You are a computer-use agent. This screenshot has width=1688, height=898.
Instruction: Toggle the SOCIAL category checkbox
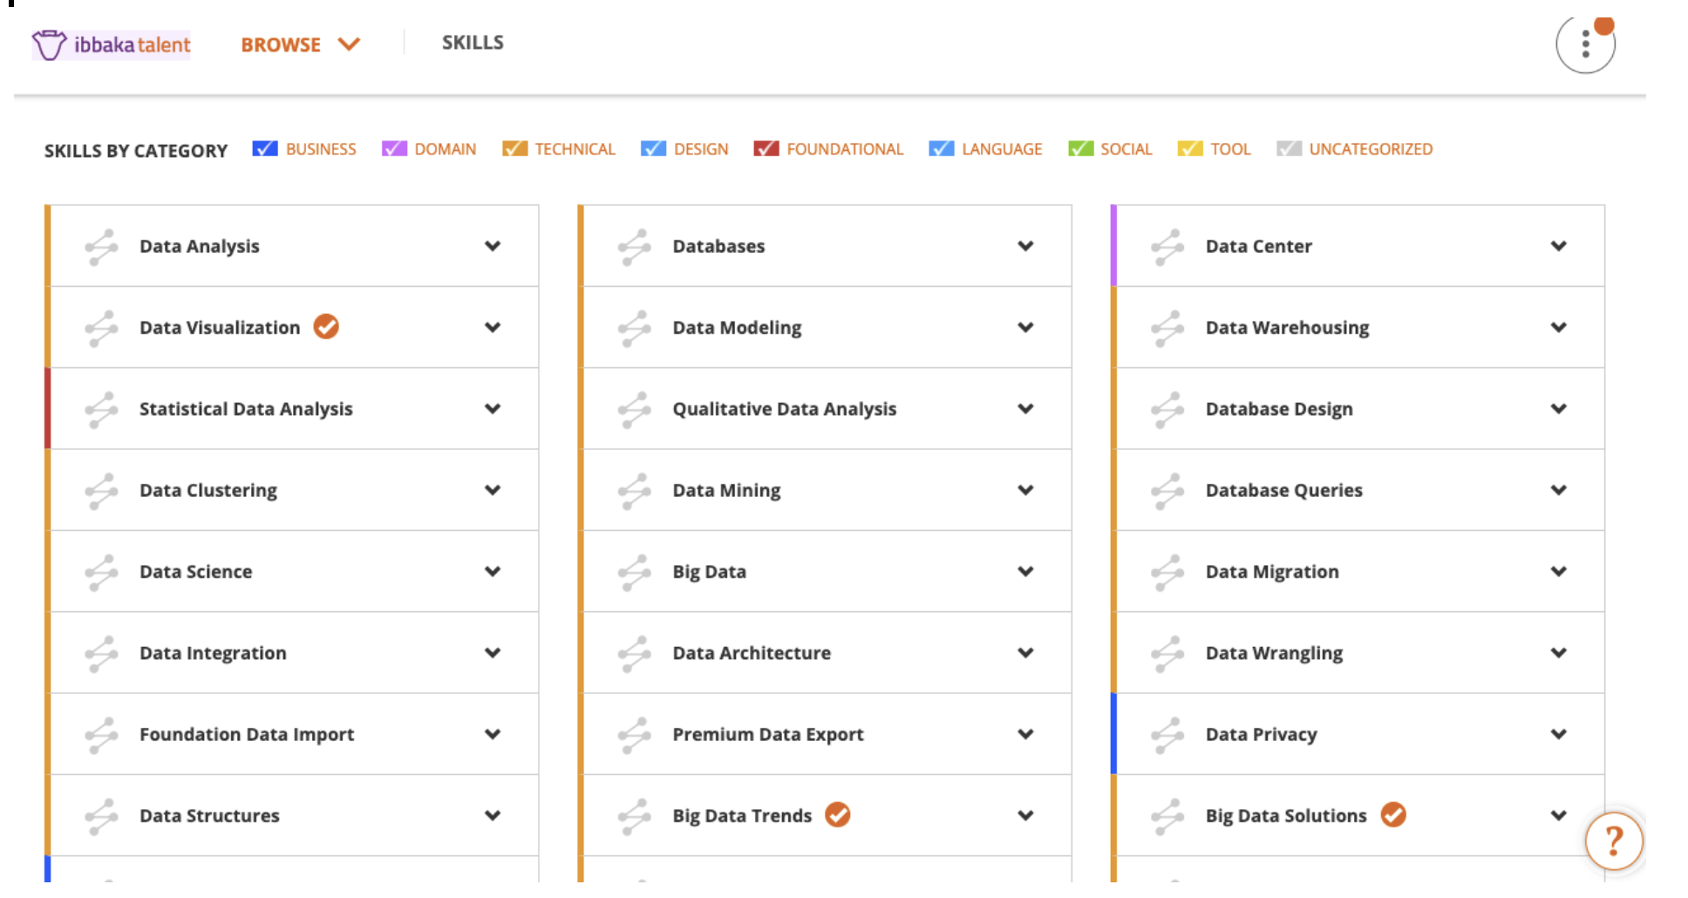click(1080, 149)
